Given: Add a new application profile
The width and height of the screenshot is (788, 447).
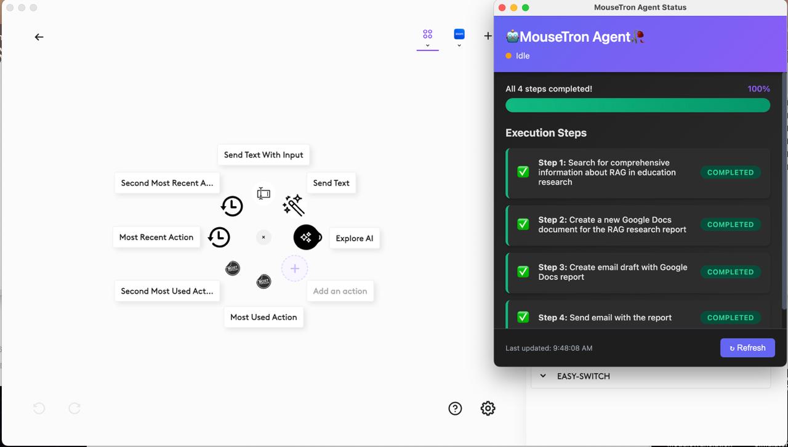Looking at the screenshot, I should click(488, 36).
